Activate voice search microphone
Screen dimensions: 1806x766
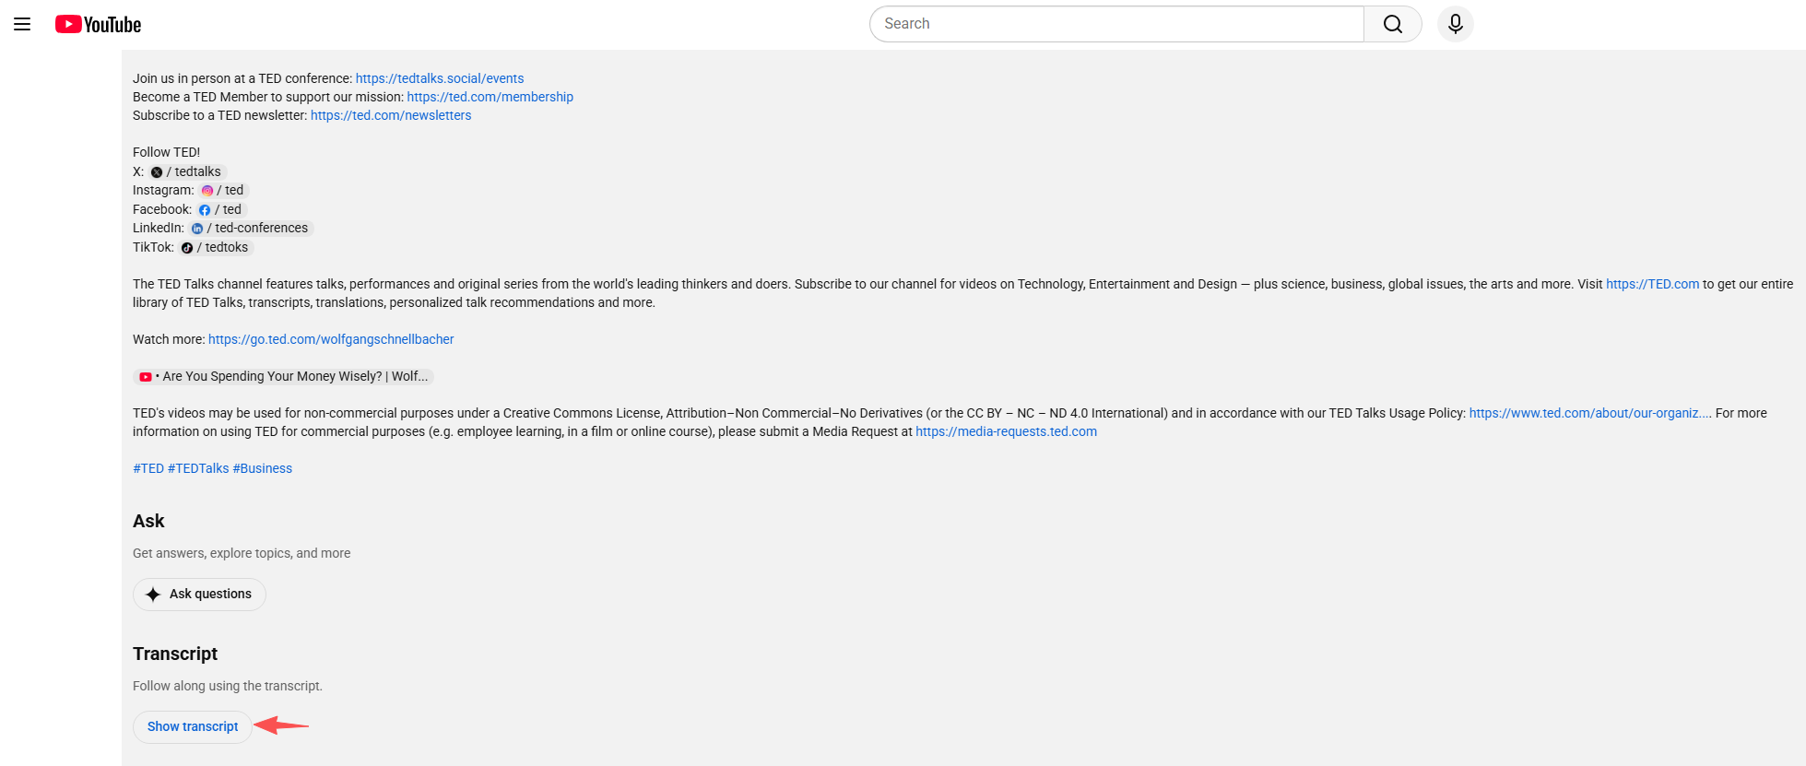tap(1455, 24)
